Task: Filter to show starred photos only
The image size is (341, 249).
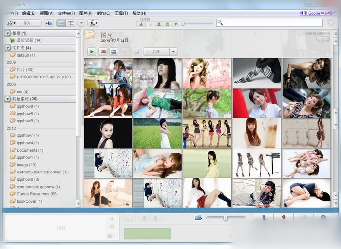Action: [141, 24]
